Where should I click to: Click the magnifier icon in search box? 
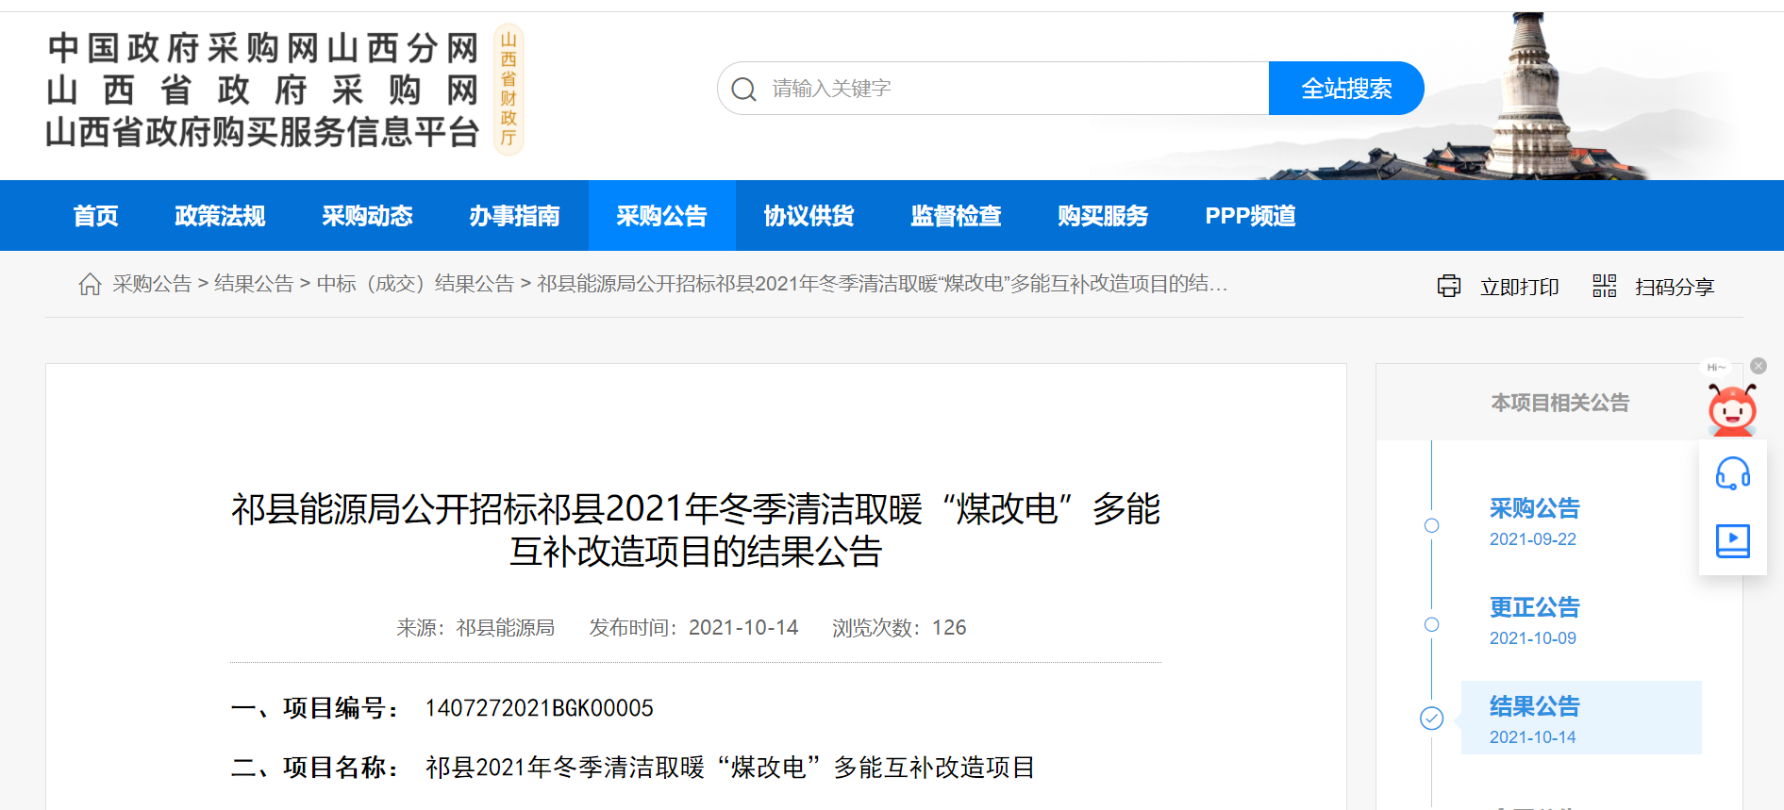click(743, 90)
